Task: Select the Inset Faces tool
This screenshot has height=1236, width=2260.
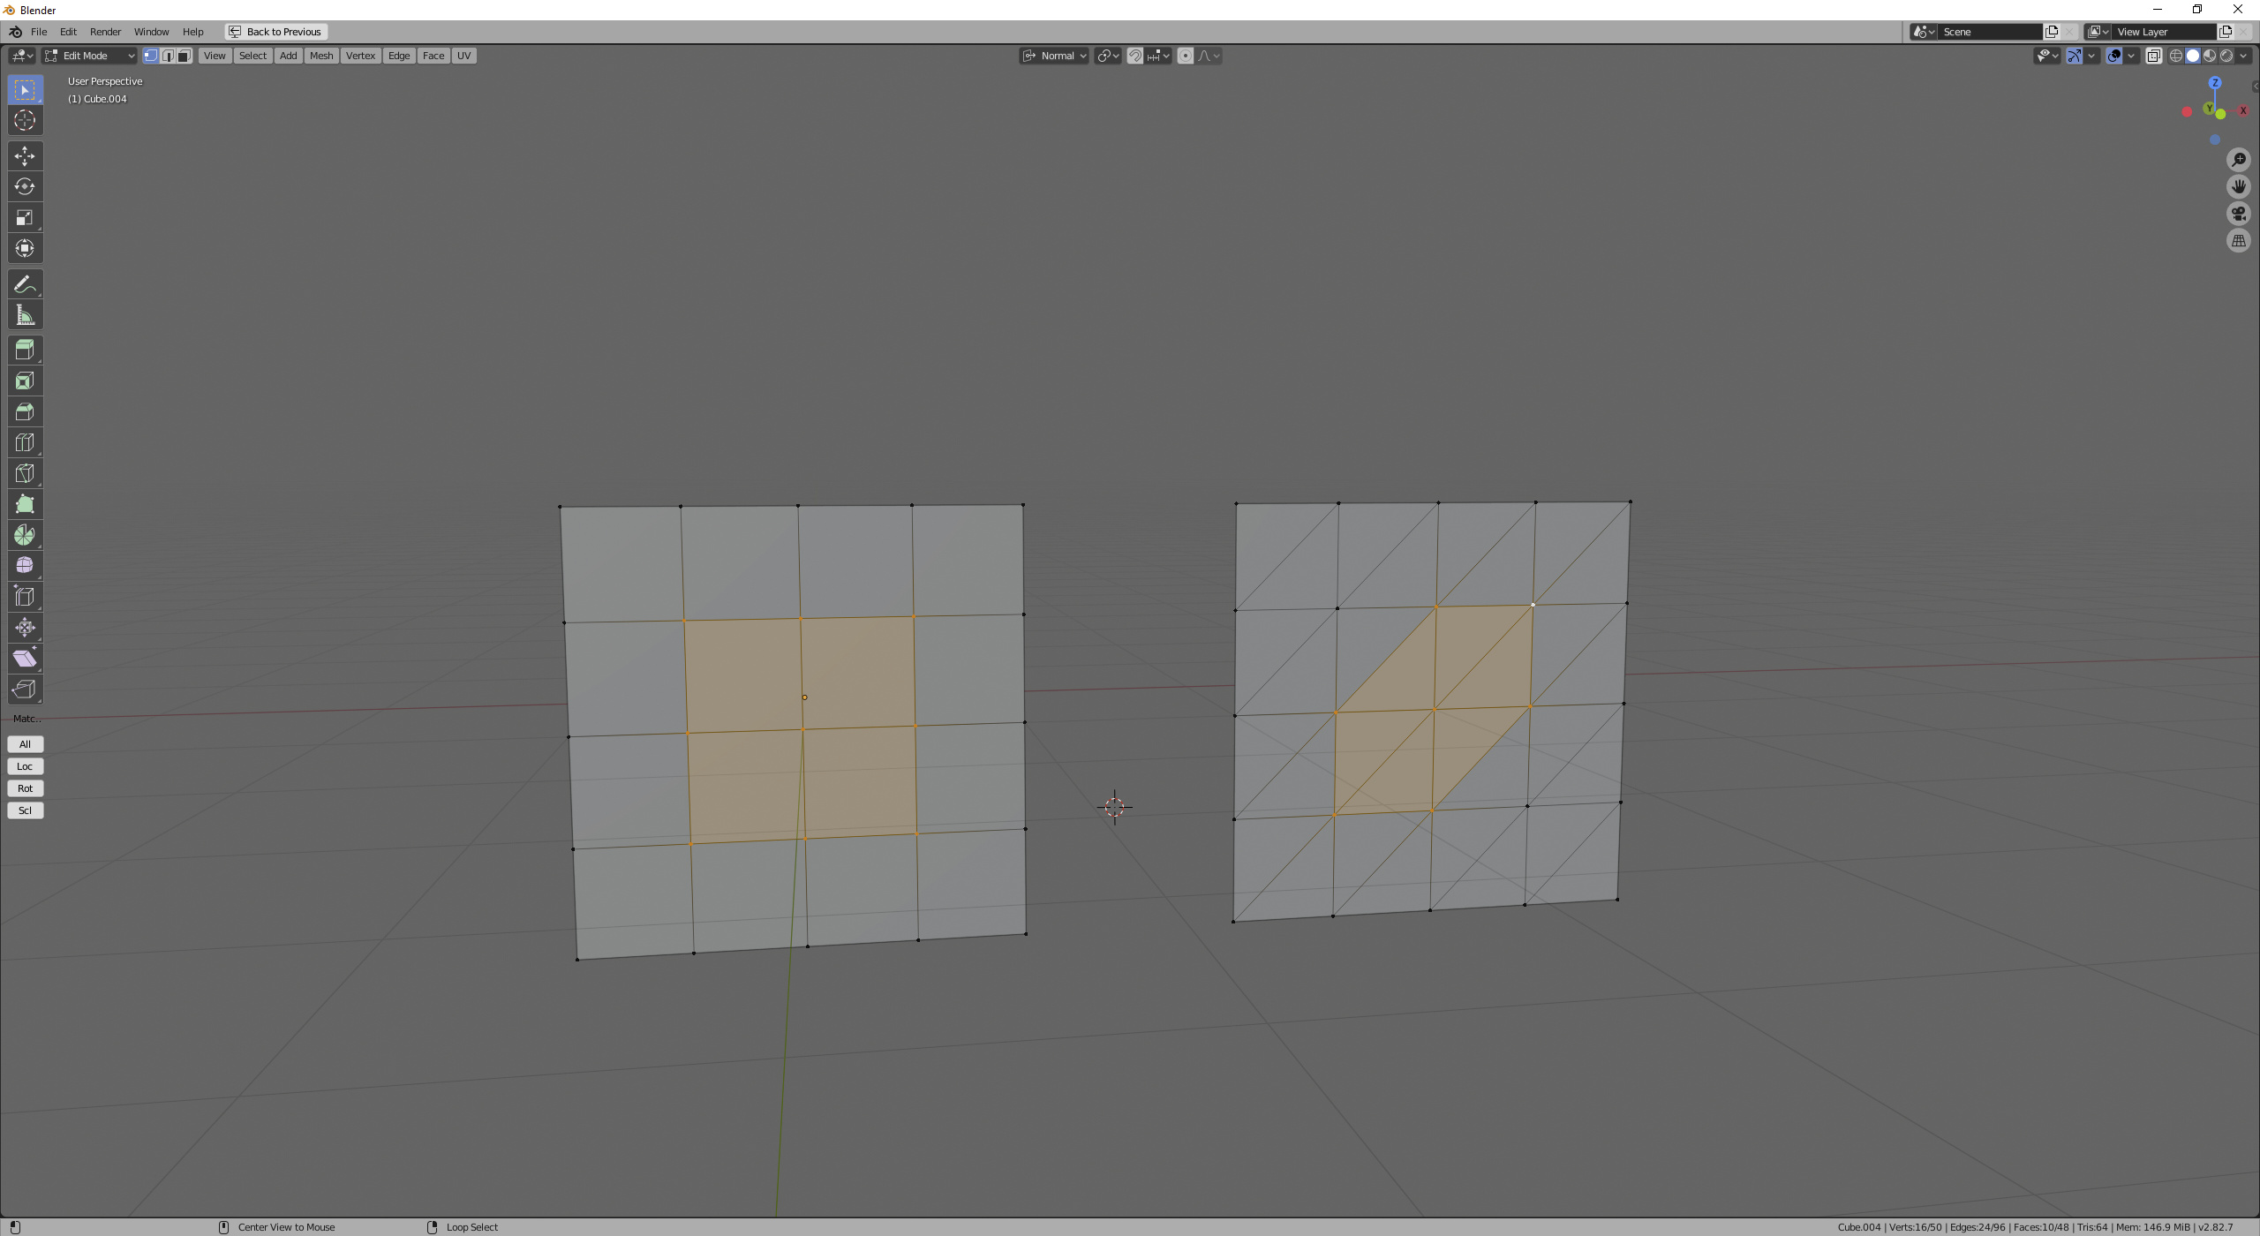Action: 25,381
